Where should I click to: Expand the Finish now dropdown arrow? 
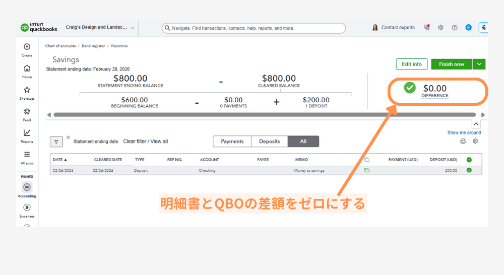[x=479, y=64]
